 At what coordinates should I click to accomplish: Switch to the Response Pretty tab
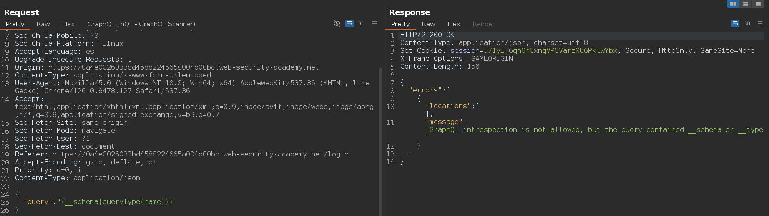tap(400, 24)
